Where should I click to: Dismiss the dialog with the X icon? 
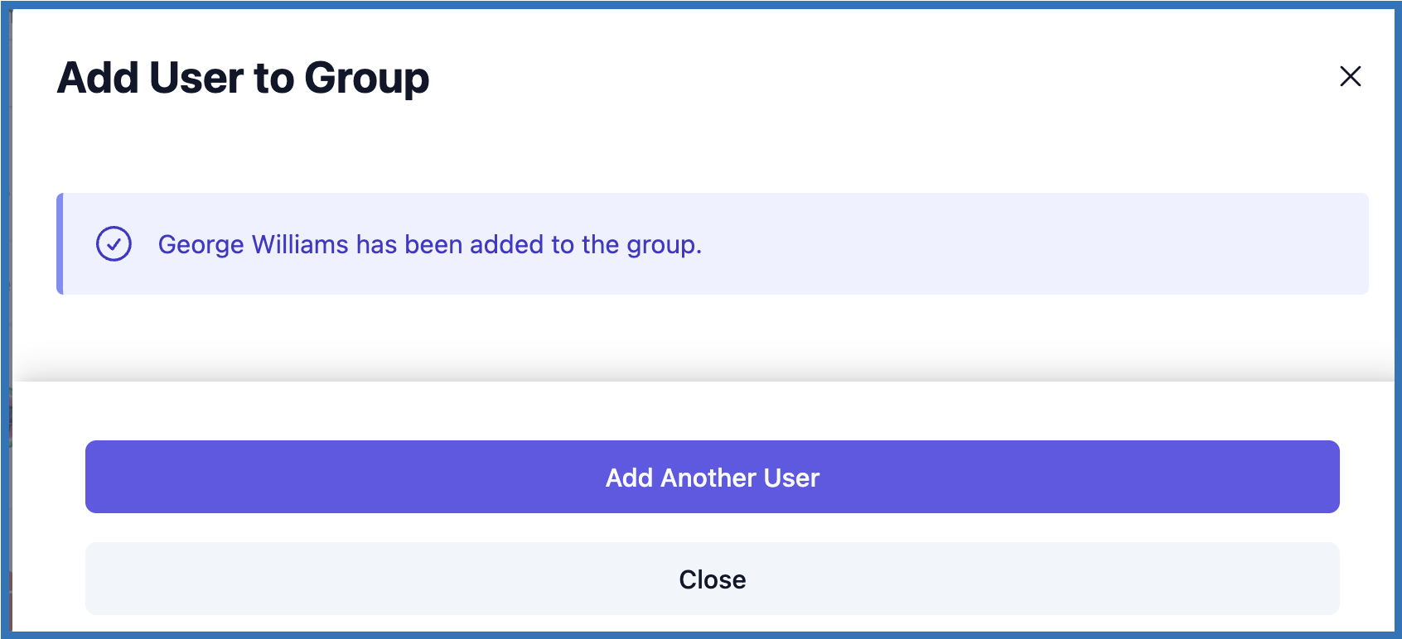pos(1350,77)
